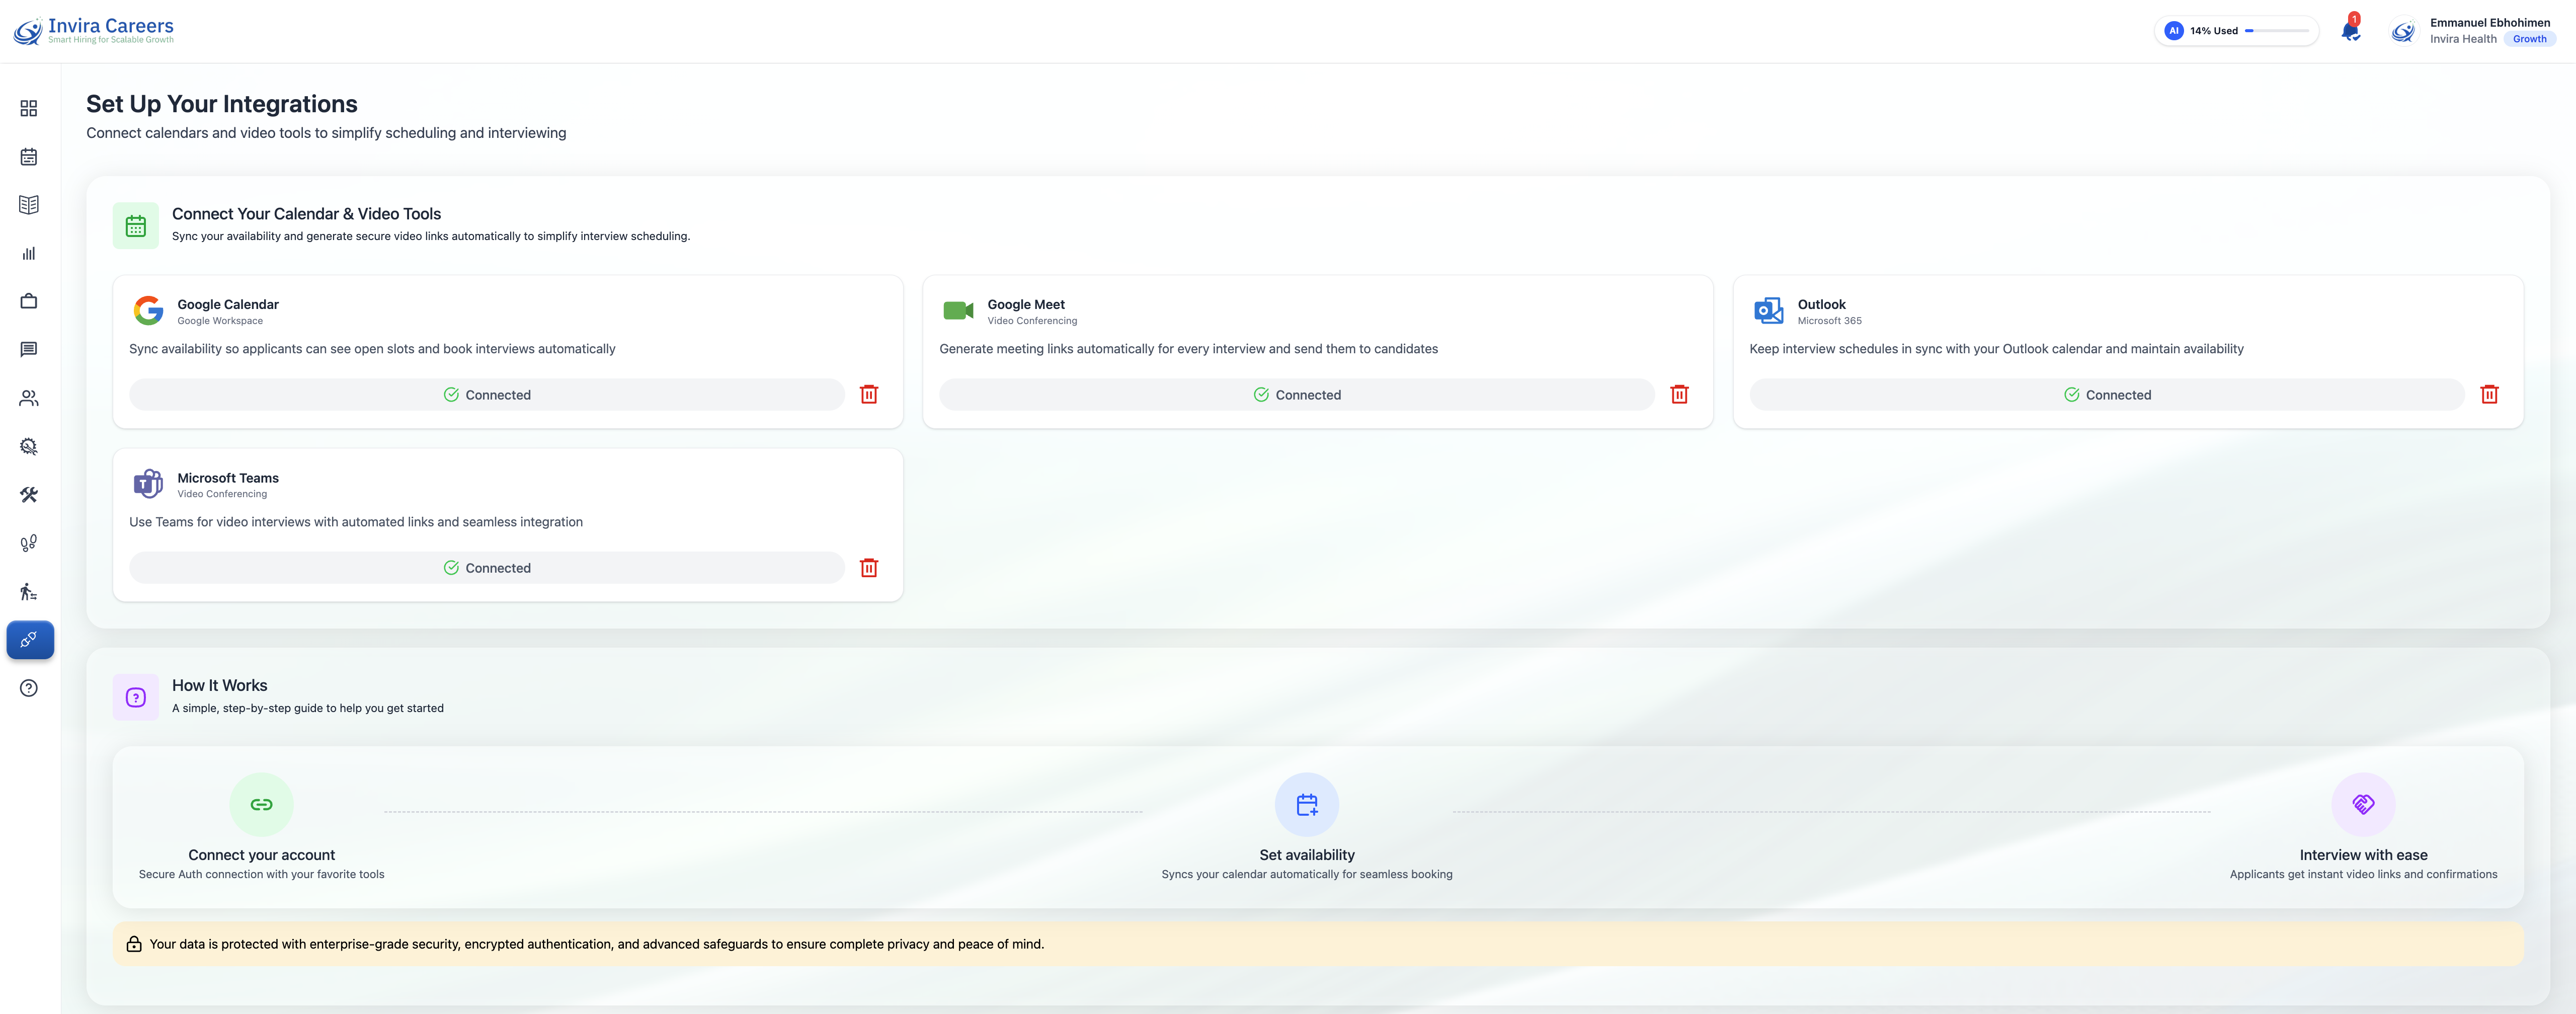Click the Google Calendar G logo
This screenshot has width=2576, height=1014.
point(149,311)
